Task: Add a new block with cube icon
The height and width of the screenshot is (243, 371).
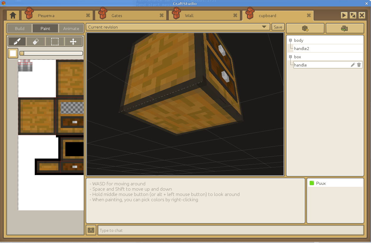Action: [x=305, y=28]
